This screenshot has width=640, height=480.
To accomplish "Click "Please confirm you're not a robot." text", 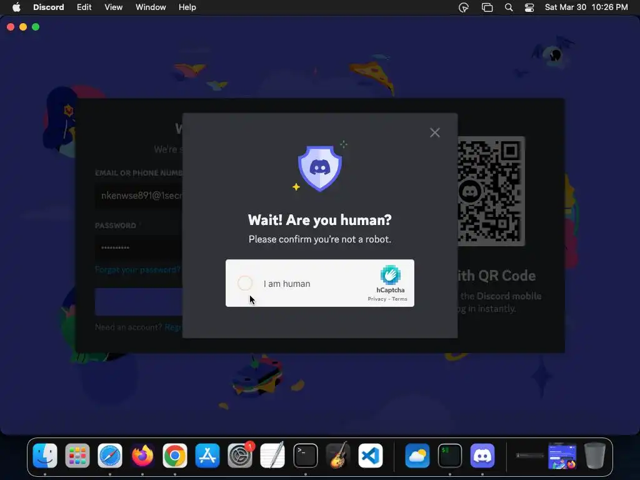I will [320, 239].
